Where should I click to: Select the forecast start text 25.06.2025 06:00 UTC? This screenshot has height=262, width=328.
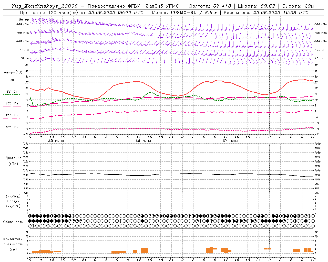(x=116, y=13)
